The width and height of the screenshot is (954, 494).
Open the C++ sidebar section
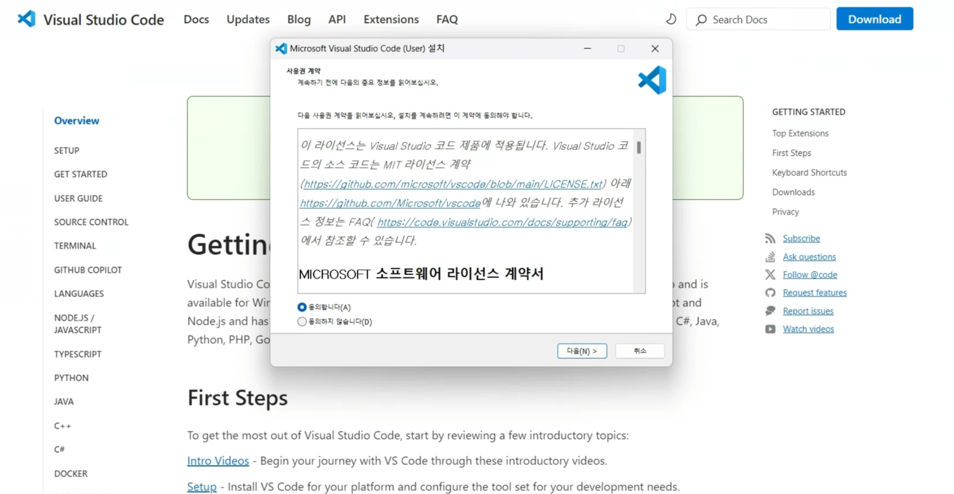tap(62, 426)
